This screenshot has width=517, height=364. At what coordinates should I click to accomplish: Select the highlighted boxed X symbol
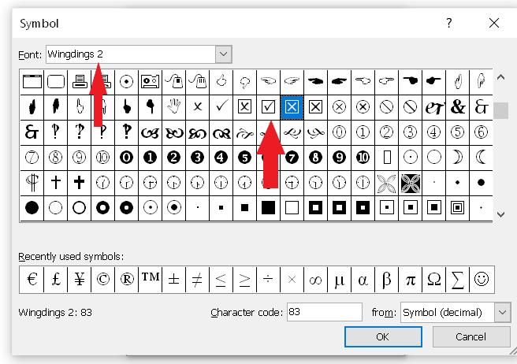coord(292,107)
